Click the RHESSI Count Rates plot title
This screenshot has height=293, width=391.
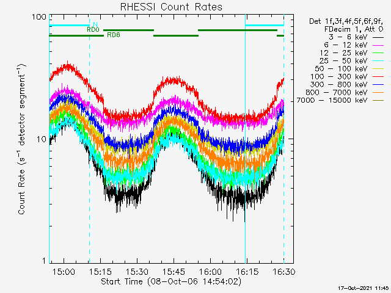(171, 7)
